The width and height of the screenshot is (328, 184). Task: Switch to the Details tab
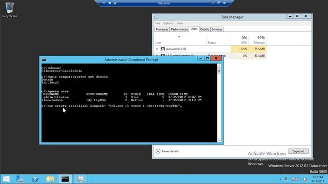[204, 30]
